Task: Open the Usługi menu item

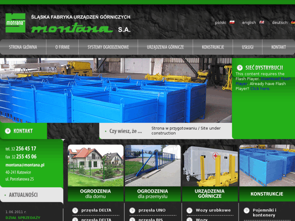Action: point(248,47)
